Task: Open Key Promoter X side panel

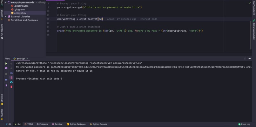Action: [254, 8]
